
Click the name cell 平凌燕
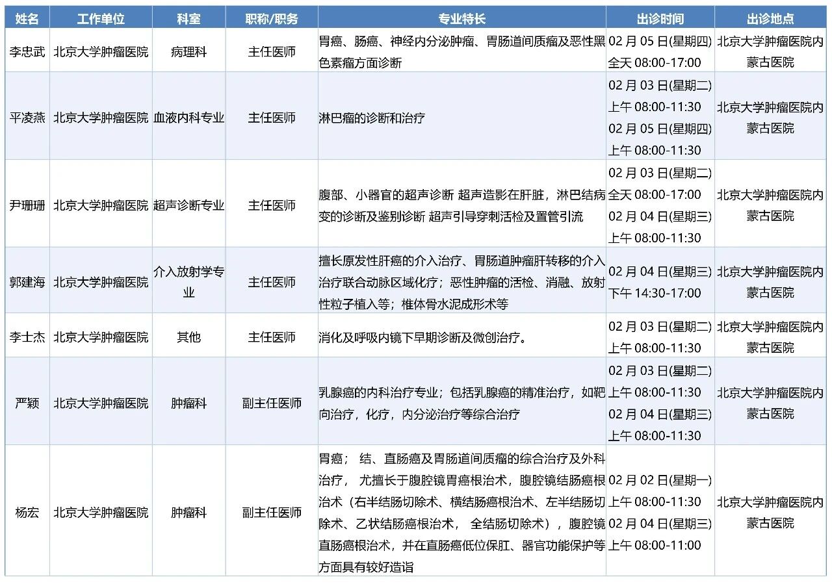coord(27,118)
